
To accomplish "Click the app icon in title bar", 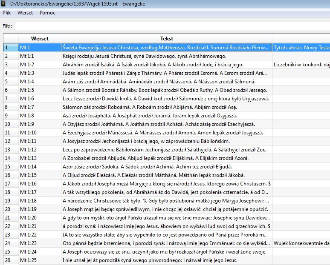I will coord(3,3).
